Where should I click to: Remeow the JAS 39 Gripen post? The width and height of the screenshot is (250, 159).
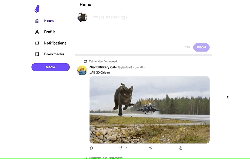[x=121, y=148]
